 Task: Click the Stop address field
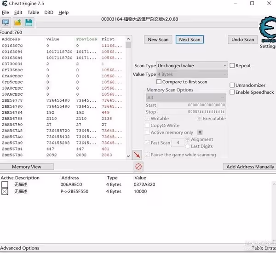pyautogui.click(x=192, y=112)
